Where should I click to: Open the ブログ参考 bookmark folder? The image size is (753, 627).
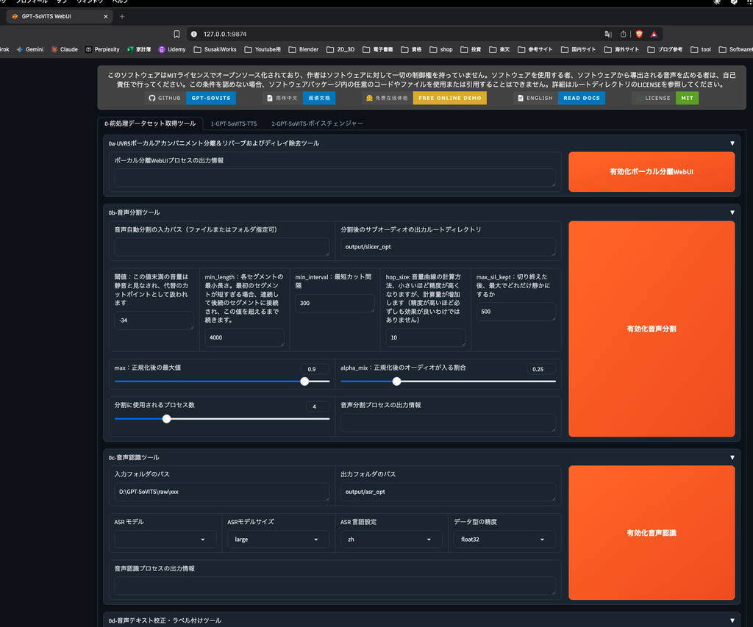[x=665, y=49]
